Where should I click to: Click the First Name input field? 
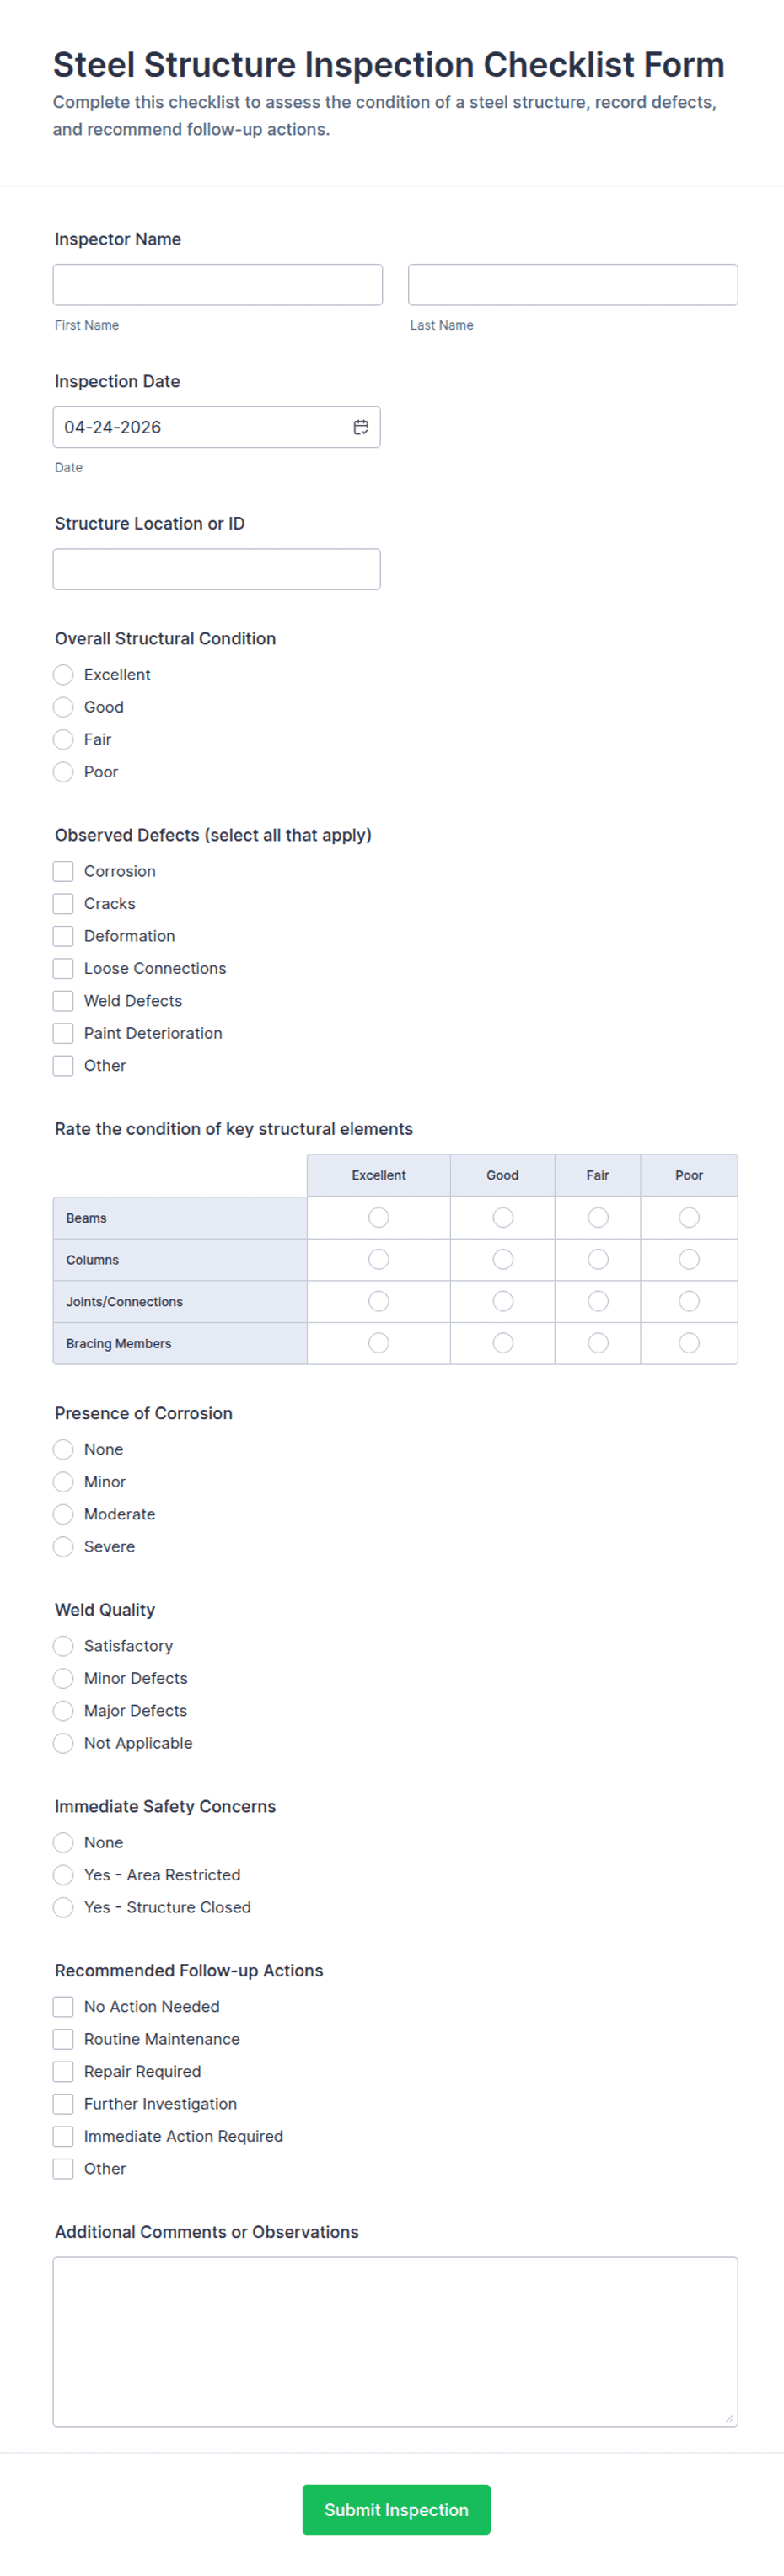[217, 284]
